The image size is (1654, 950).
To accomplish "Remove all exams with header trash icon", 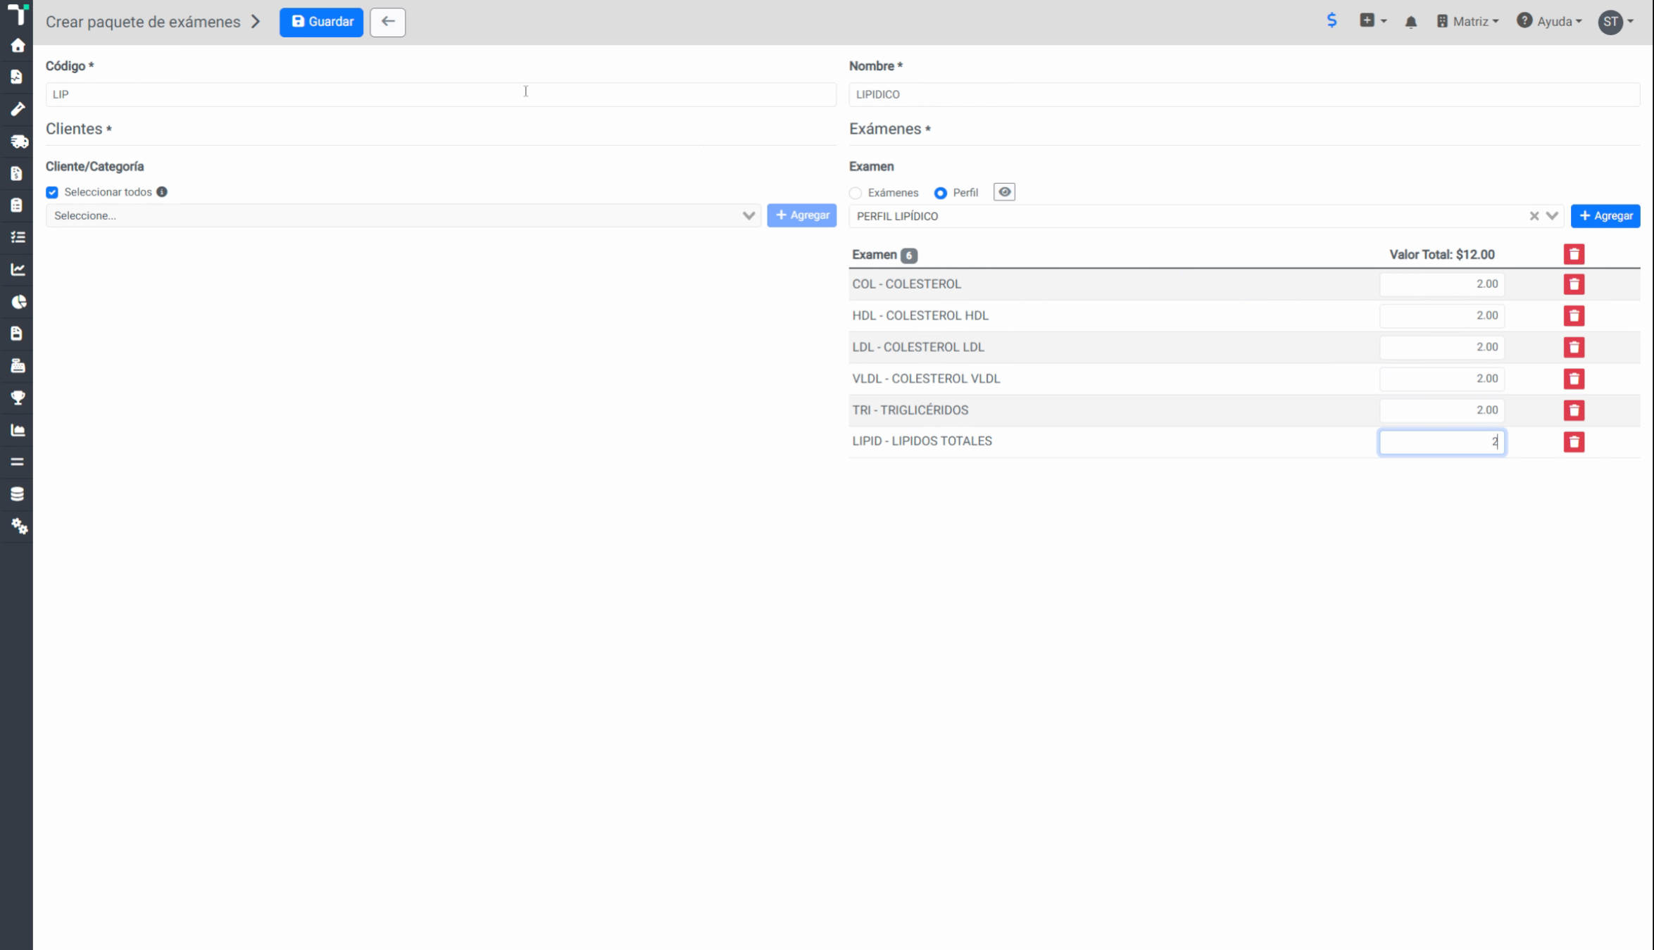I will [1574, 254].
